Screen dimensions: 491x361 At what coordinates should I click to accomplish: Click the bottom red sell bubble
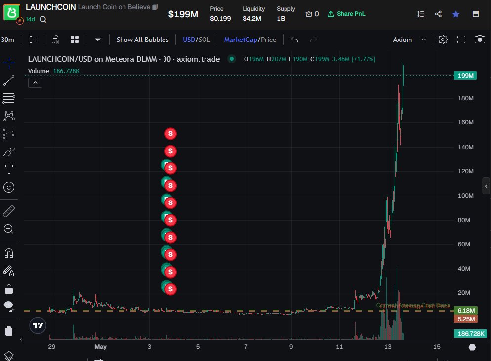(x=170, y=289)
